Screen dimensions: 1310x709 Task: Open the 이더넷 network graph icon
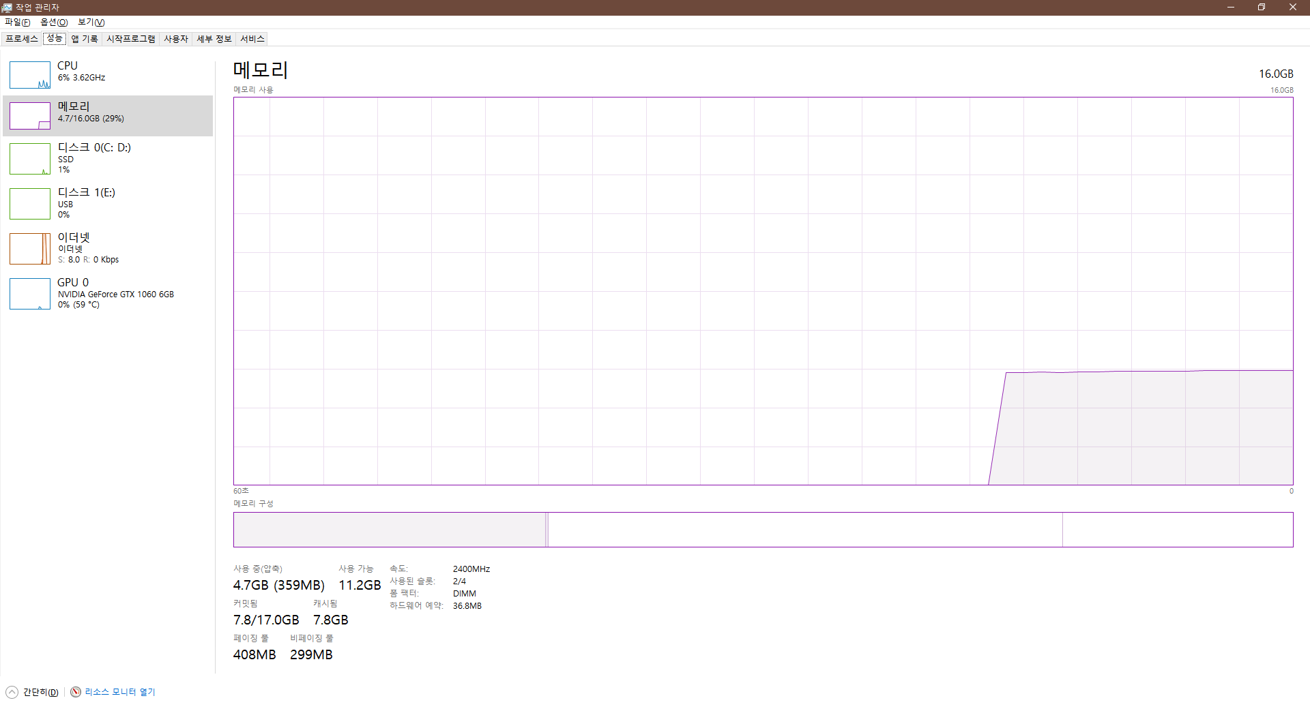tap(30, 249)
